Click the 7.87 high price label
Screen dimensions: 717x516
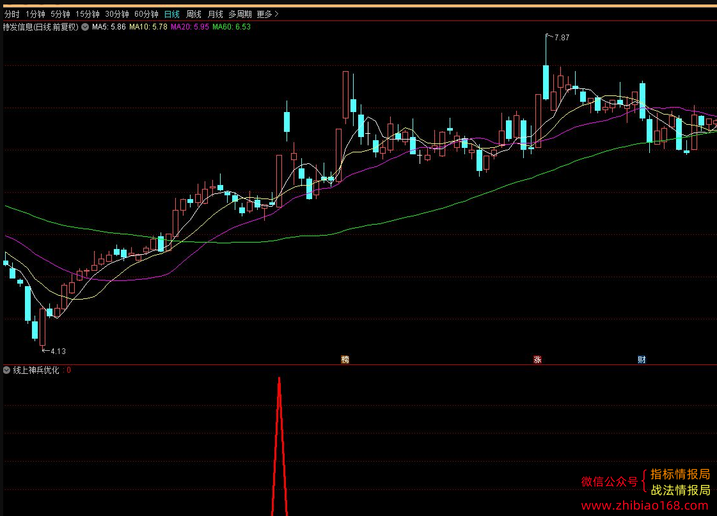tap(562, 38)
